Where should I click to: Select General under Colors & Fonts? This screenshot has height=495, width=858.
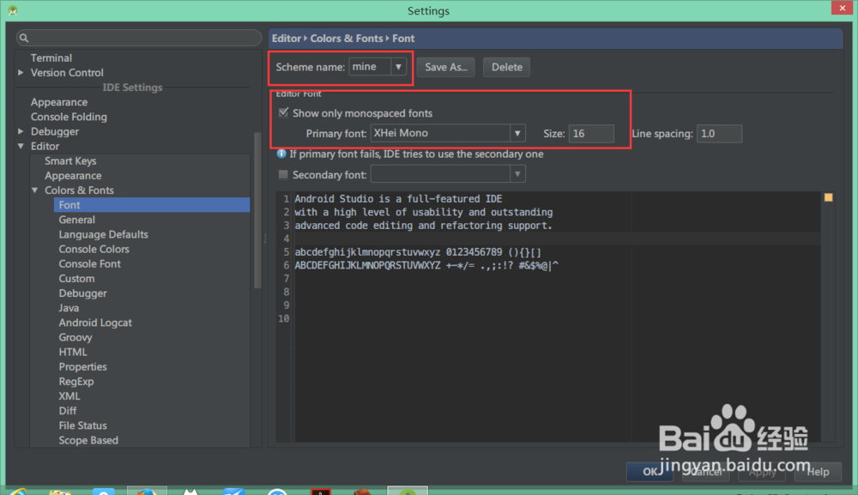77,220
